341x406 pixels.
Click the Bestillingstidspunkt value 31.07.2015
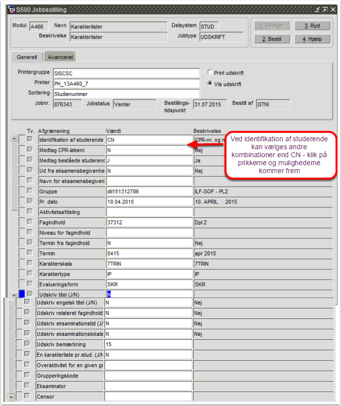tap(210, 104)
